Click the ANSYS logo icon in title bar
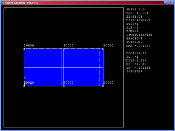 (3, 2)
